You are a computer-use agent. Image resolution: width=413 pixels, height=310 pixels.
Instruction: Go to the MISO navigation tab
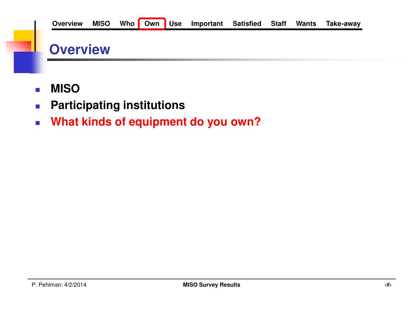click(101, 24)
